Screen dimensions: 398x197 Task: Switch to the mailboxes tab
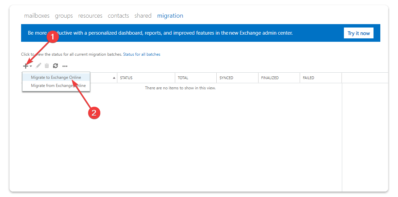click(37, 16)
